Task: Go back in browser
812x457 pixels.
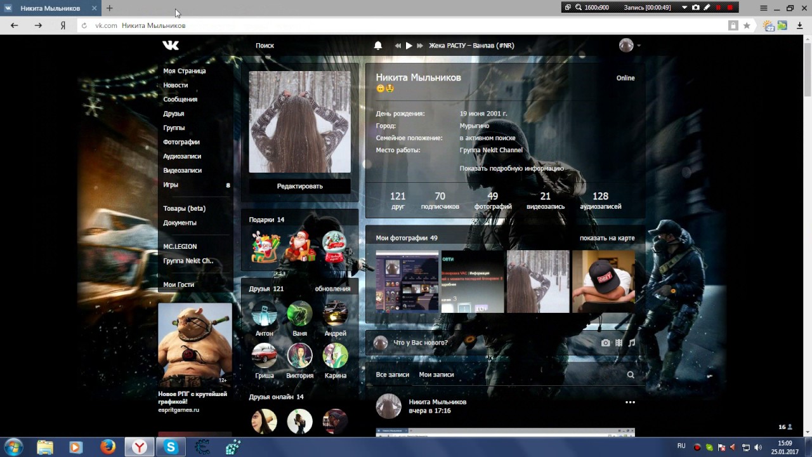Action: [15, 25]
